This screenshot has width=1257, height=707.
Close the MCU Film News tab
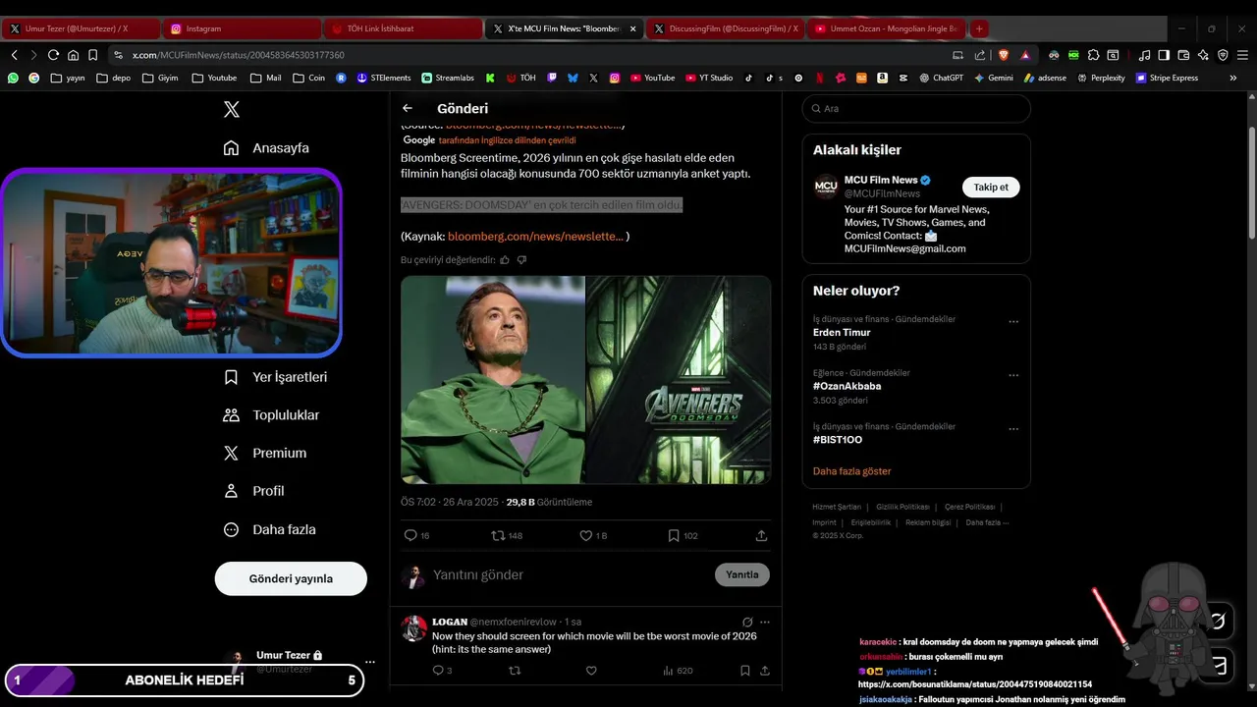(632, 28)
